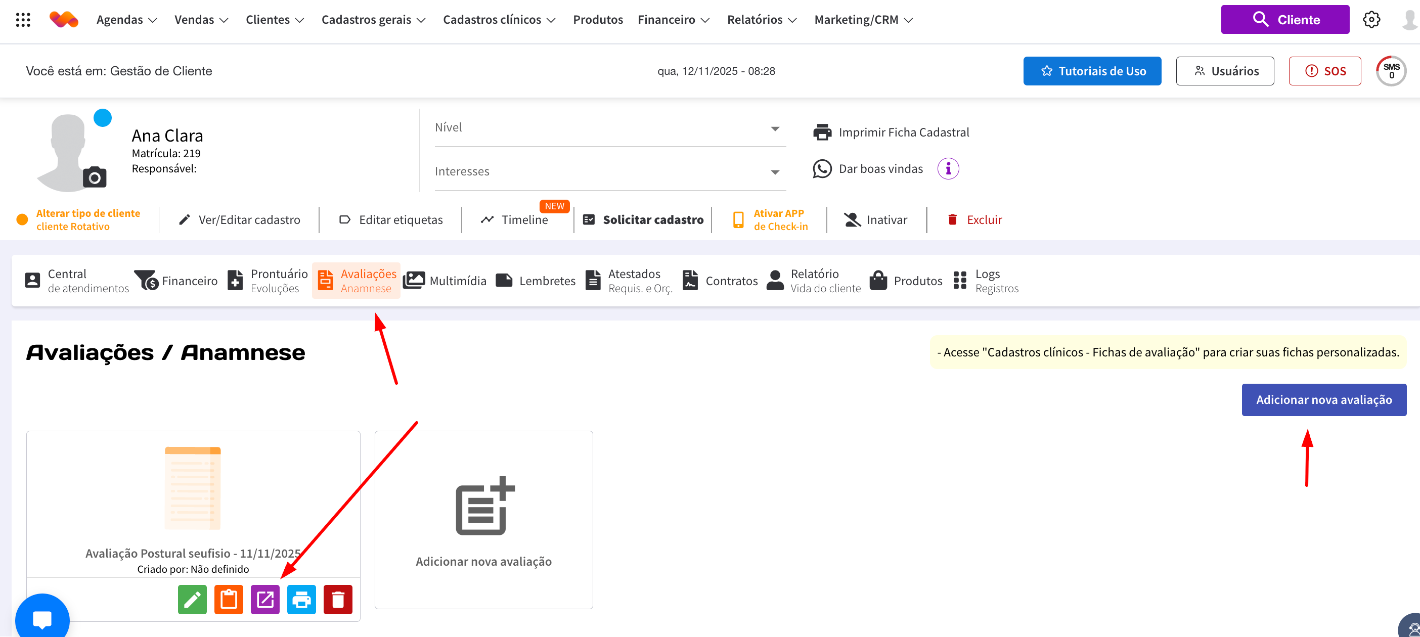Viewport: 1420px width, 637px height.
Task: Click the purple info icon beside Dar boas vindas
Action: tap(948, 169)
